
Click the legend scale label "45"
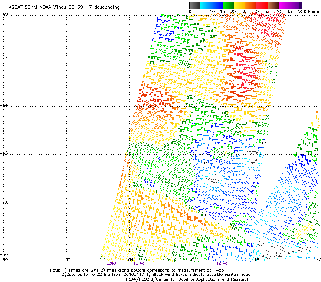click(289, 12)
